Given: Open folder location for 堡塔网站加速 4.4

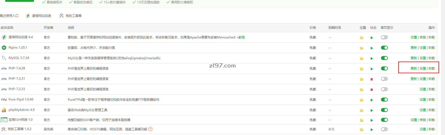Looking at the screenshot, I should [361, 38].
